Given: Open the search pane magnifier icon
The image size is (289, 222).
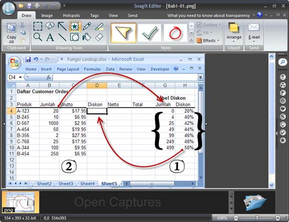Looking at the screenshot, I should [x=283, y=62].
